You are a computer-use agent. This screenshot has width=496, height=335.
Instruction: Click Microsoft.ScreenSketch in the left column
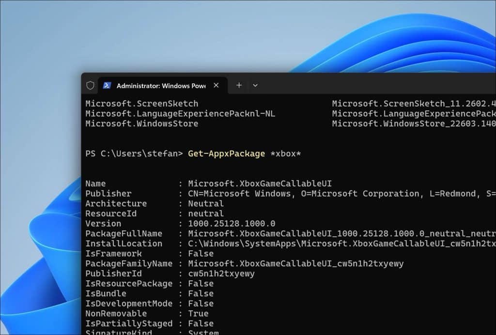(x=142, y=104)
